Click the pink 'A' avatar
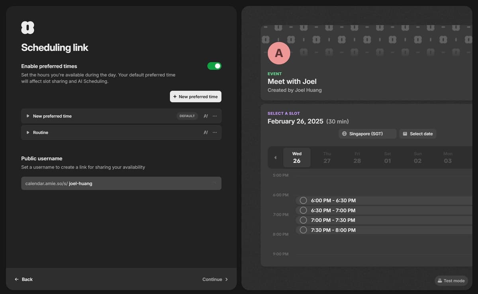 pyautogui.click(x=279, y=53)
